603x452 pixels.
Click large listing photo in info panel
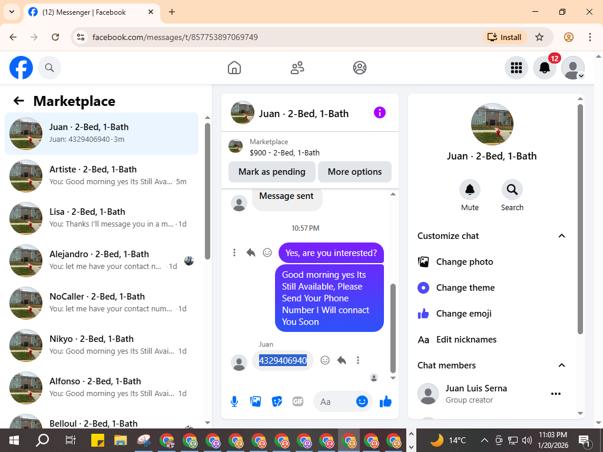[x=492, y=124]
